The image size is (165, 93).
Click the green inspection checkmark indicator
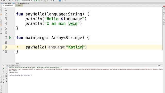162,8
